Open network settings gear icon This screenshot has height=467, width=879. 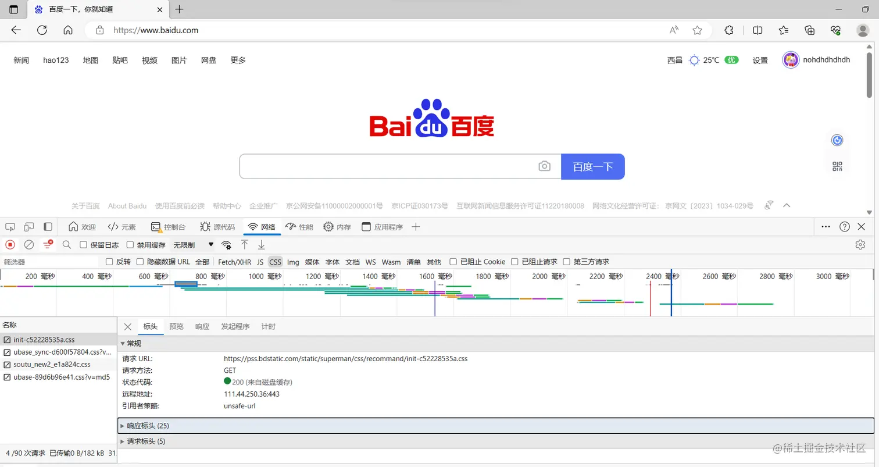click(x=860, y=245)
